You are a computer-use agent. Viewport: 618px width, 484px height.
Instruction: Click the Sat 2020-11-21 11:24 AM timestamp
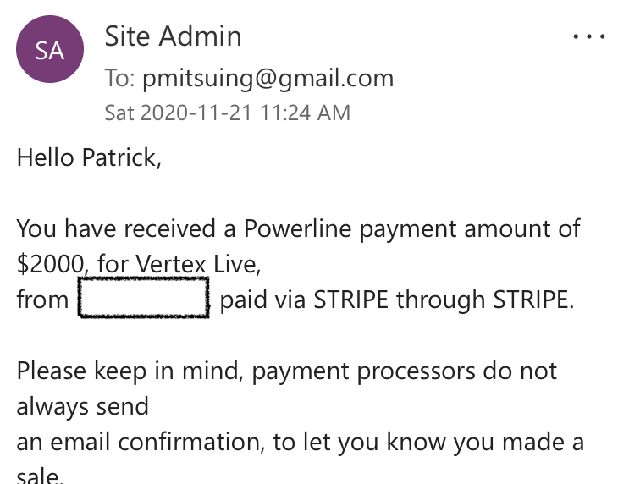pos(226,113)
